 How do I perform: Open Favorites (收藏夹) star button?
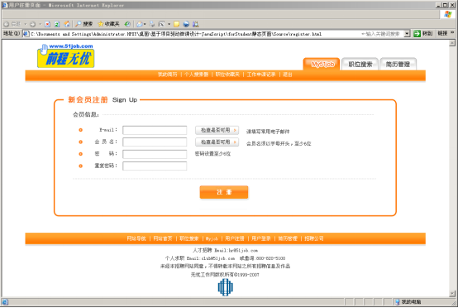tap(108, 24)
